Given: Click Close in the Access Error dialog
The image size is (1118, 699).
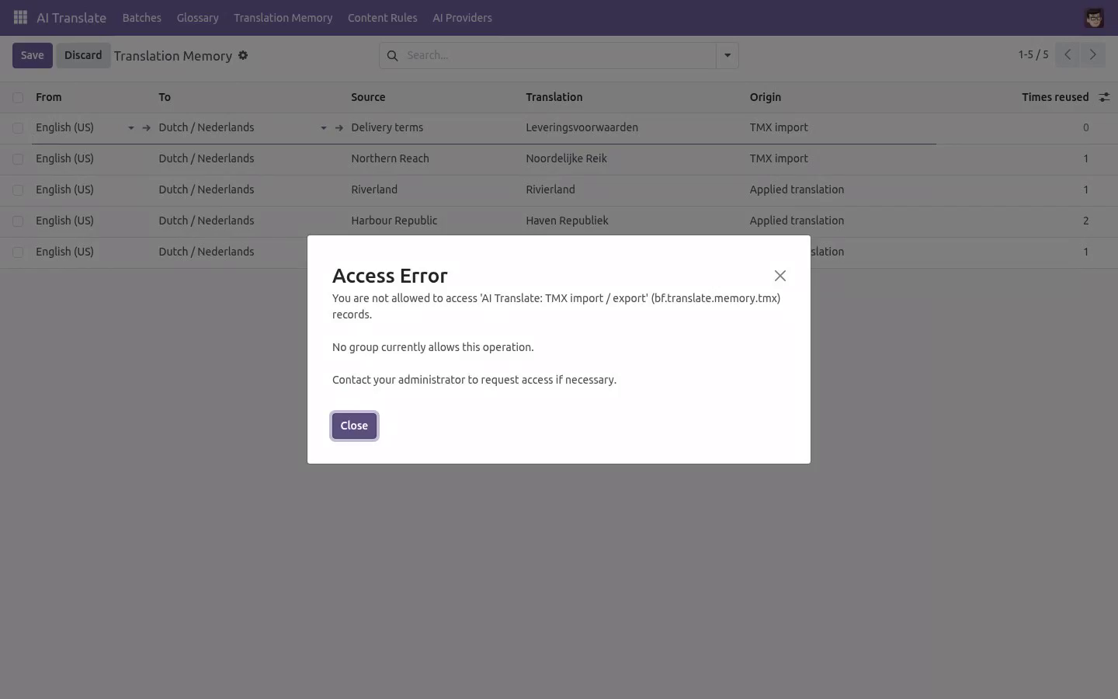Looking at the screenshot, I should (354, 426).
